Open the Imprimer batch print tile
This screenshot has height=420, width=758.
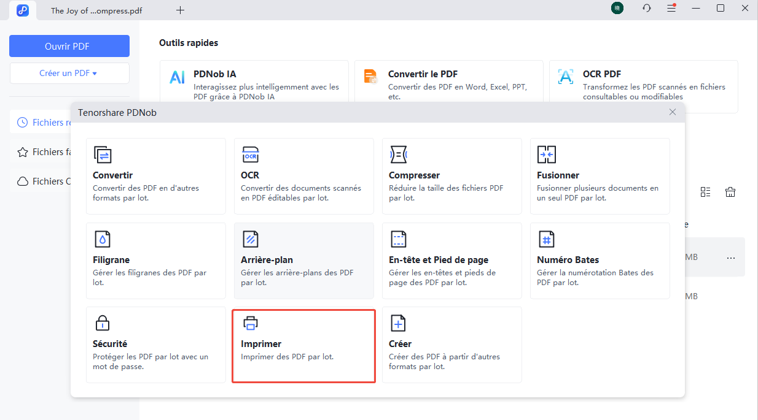303,346
